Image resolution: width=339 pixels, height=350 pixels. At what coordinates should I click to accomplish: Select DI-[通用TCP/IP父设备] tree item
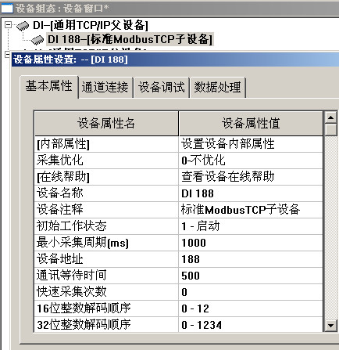click(91, 25)
